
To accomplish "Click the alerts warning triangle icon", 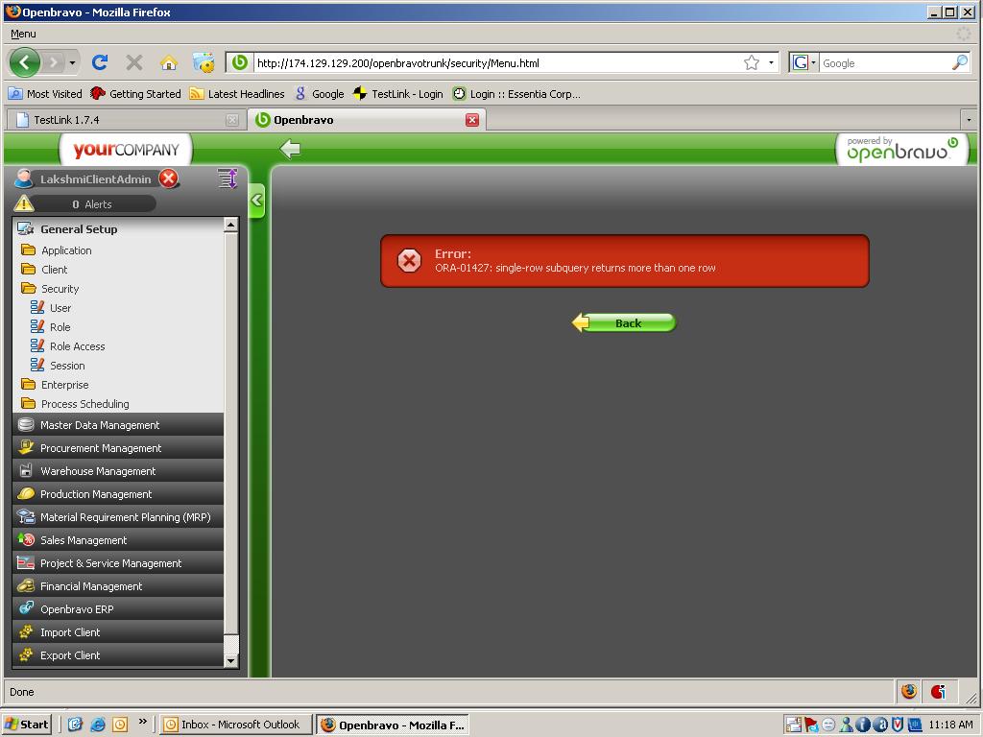I will (24, 203).
